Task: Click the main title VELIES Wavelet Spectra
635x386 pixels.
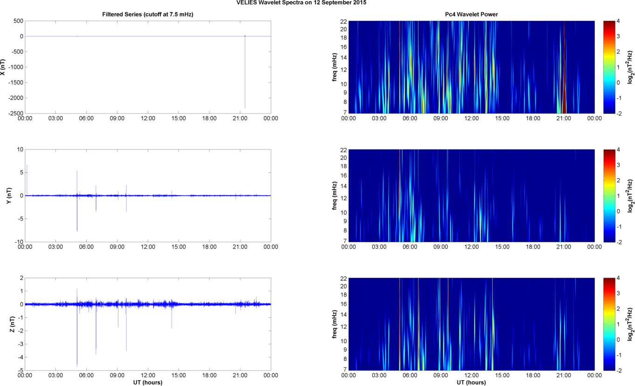Action: (x=302, y=3)
